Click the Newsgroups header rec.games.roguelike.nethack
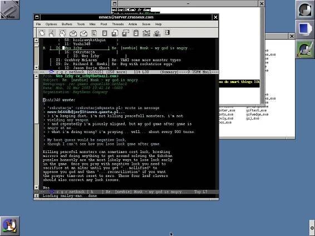The height and width of the screenshot is (236, 315). (85, 84)
